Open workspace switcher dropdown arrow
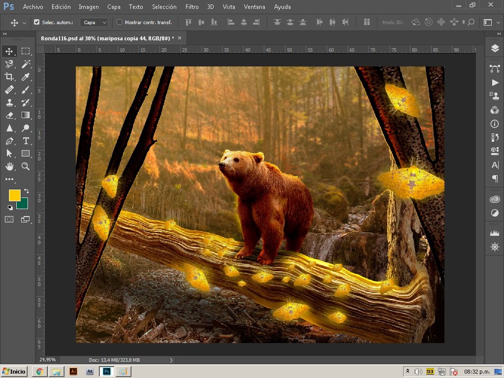The image size is (504, 378). pos(498,23)
